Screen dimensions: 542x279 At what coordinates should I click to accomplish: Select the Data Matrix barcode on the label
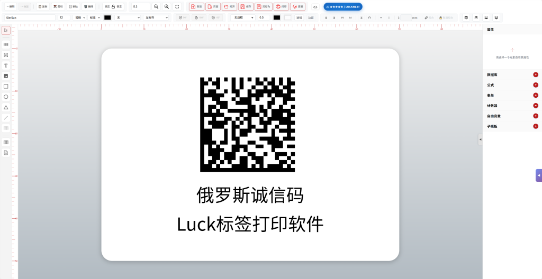(248, 125)
